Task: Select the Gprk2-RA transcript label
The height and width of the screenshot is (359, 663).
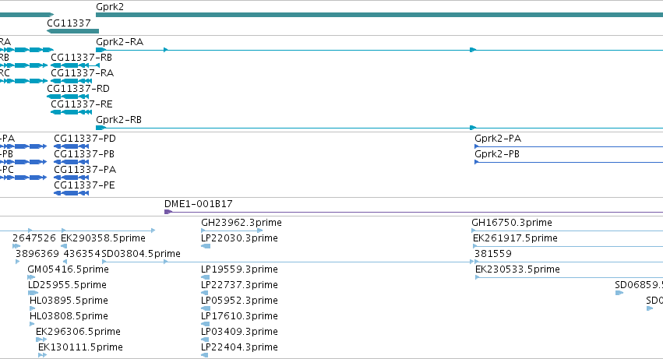Action: click(120, 42)
